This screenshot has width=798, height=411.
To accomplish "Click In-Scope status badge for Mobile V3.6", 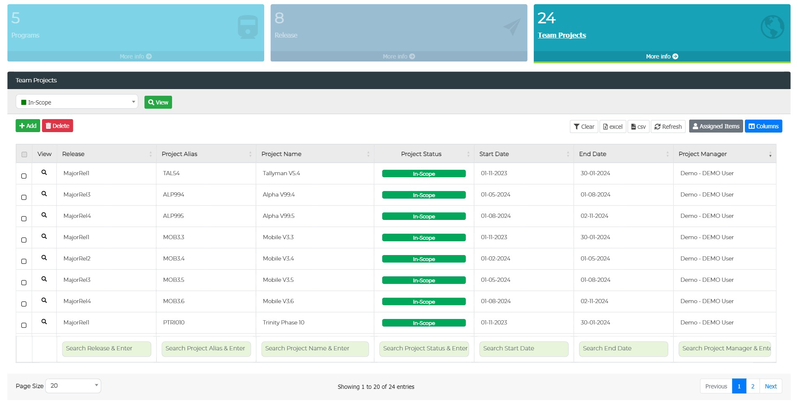I will (x=424, y=301).
